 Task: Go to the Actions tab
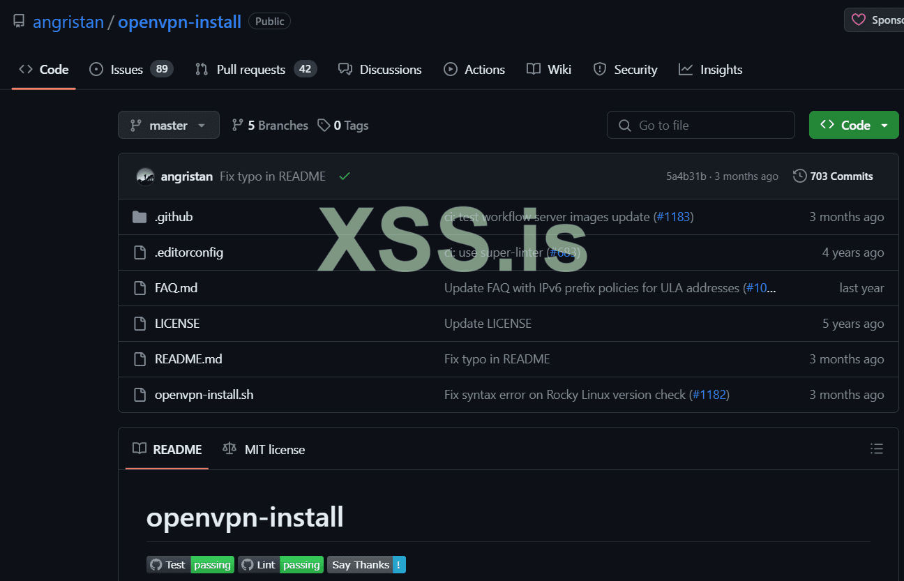(x=474, y=70)
